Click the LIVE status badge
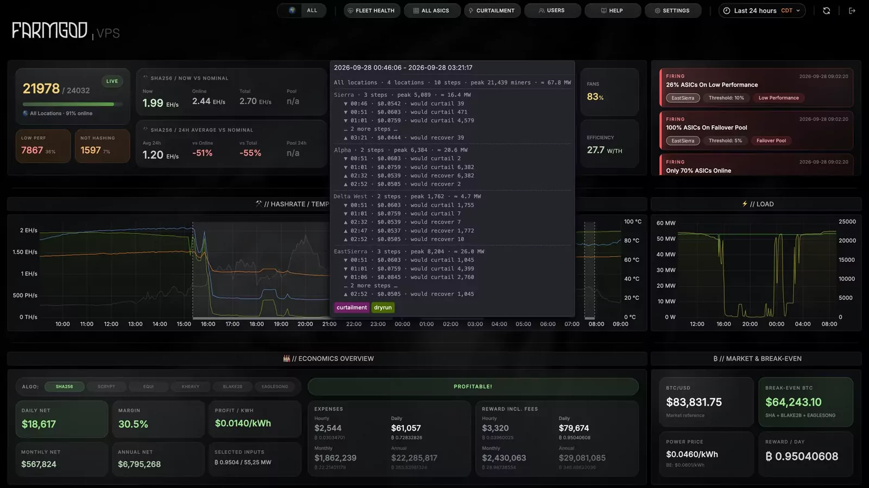The width and height of the screenshot is (869, 488). [x=112, y=81]
